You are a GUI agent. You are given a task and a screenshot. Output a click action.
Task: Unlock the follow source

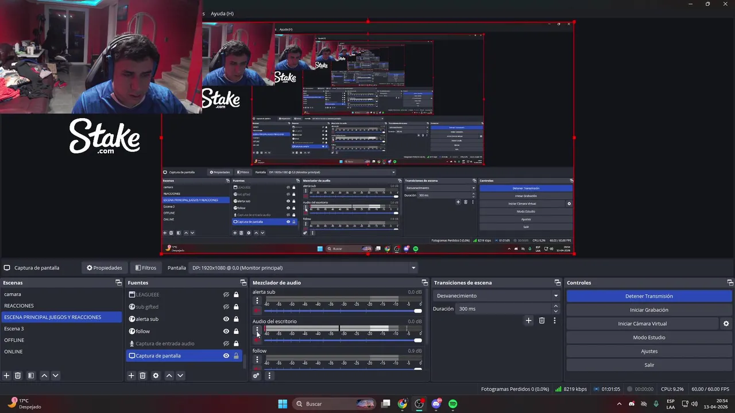point(236,331)
